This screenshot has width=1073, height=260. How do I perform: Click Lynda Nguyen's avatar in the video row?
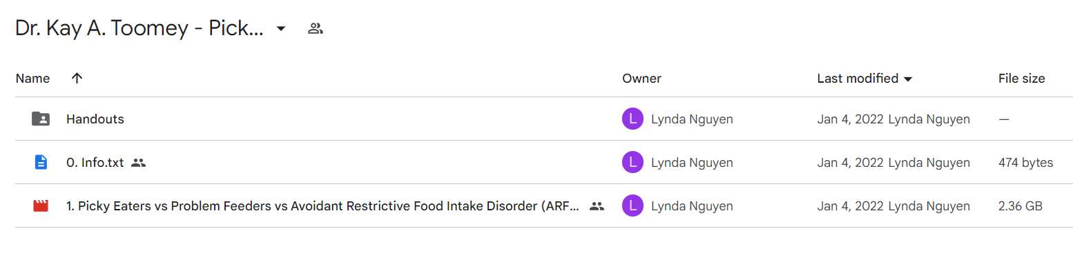click(x=632, y=206)
